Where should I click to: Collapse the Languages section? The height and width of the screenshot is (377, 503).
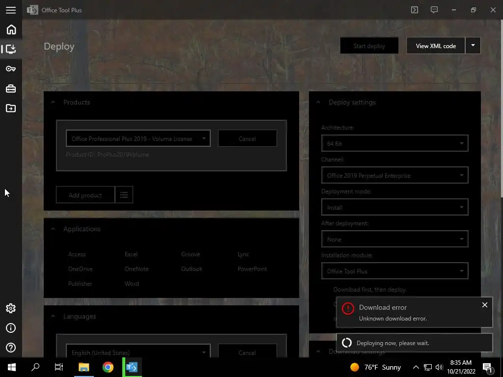click(53, 317)
